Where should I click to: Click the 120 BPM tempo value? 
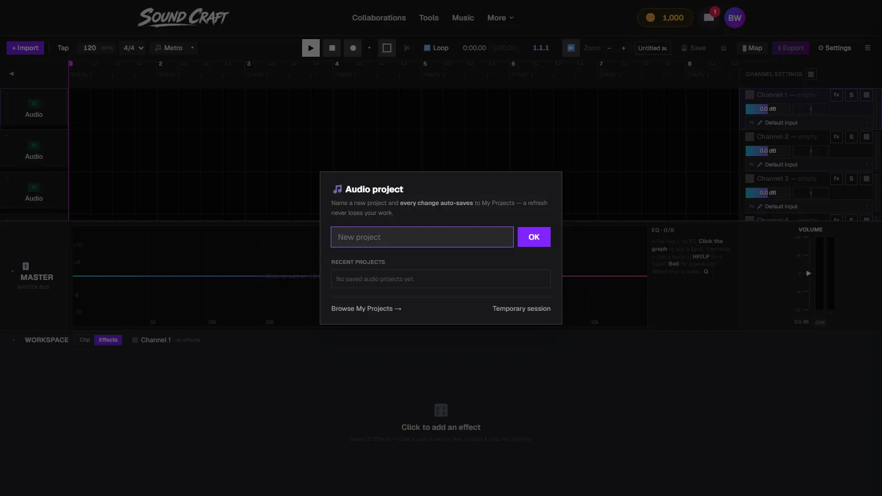pyautogui.click(x=90, y=48)
